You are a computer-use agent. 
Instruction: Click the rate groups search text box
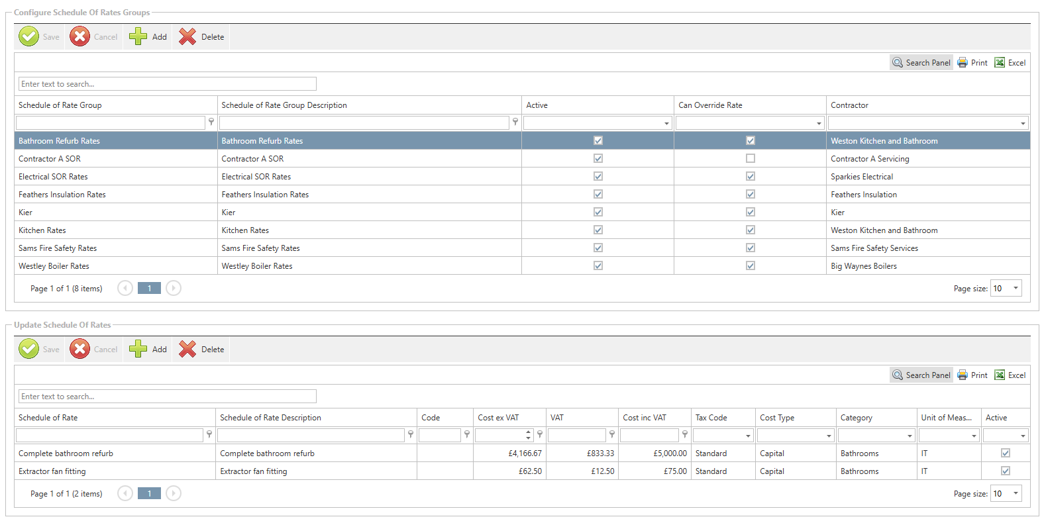[168, 84]
